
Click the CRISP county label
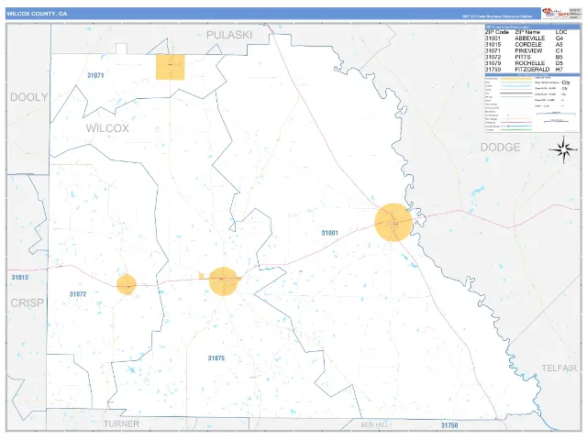pos(27,303)
